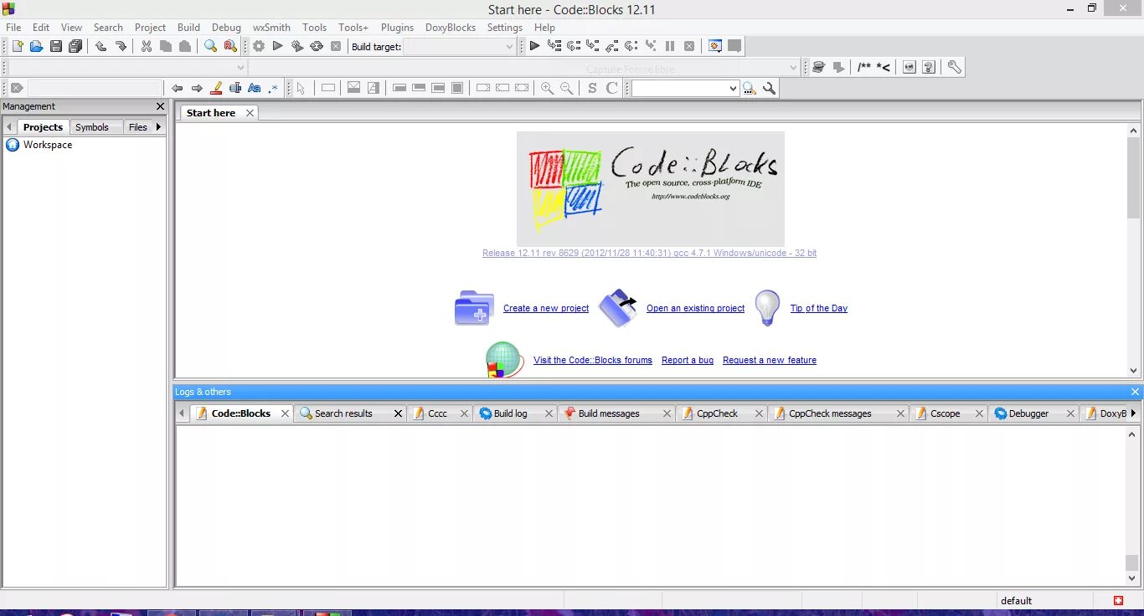Click the Redo arrow icon

point(121,46)
